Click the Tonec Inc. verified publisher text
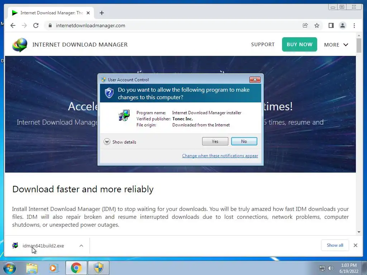 (182, 119)
